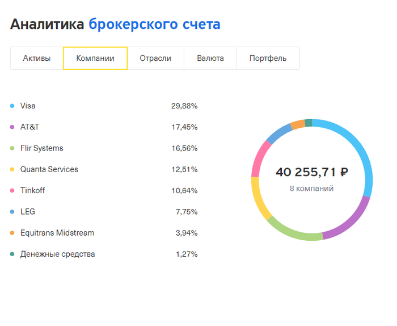Click the 3,94% share value

(187, 233)
